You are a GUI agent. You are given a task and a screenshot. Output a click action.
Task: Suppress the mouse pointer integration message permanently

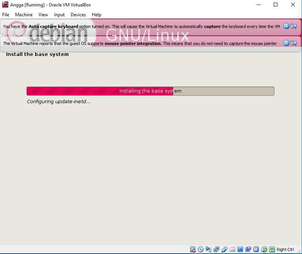[x=294, y=43]
